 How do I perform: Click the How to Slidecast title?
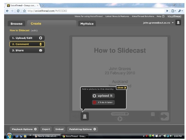tap(20, 30)
